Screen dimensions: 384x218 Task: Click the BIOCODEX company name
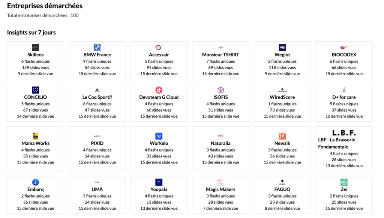[344, 54]
